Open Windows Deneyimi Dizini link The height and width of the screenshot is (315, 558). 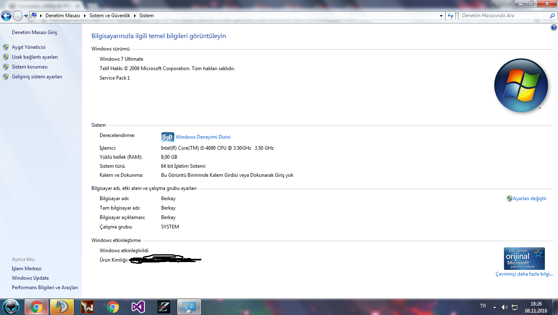(x=203, y=137)
